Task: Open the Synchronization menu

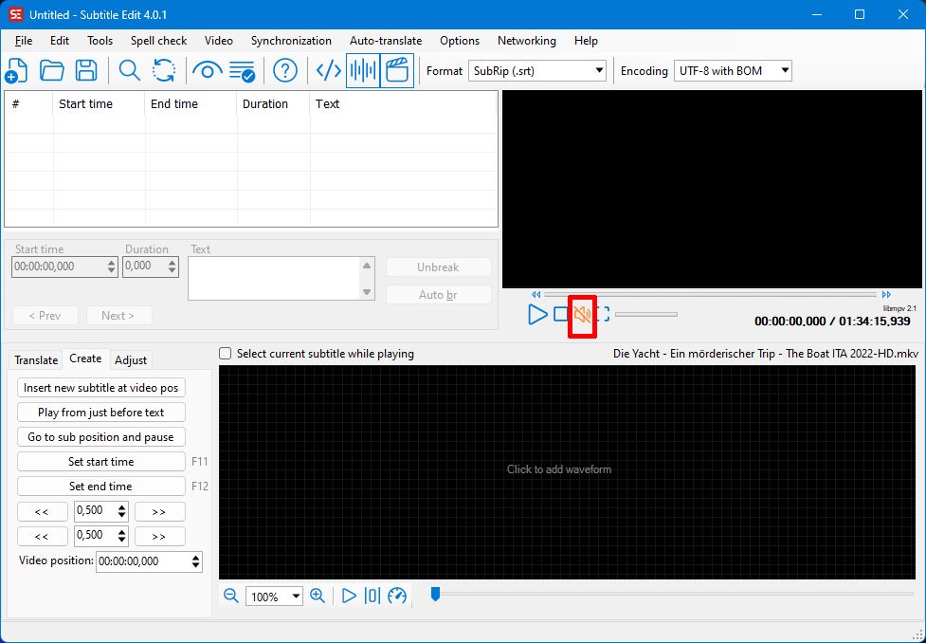Action: (291, 41)
